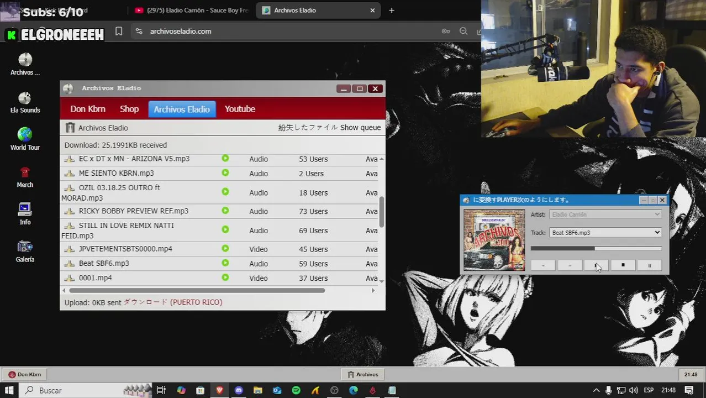706x398 pixels.
Task: Click the player pause button
Action: point(649,265)
